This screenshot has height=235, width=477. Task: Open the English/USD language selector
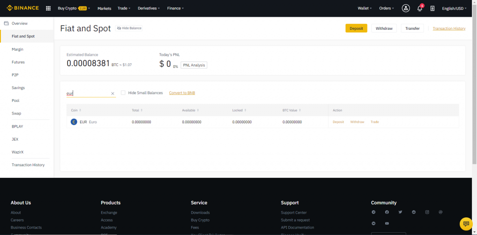pyautogui.click(x=455, y=8)
